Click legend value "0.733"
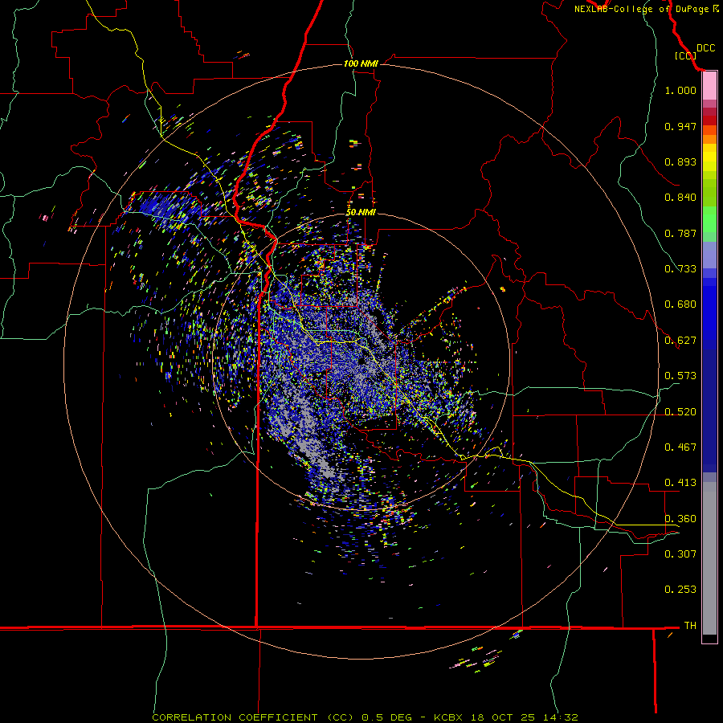The width and height of the screenshot is (723, 723). pyautogui.click(x=680, y=269)
